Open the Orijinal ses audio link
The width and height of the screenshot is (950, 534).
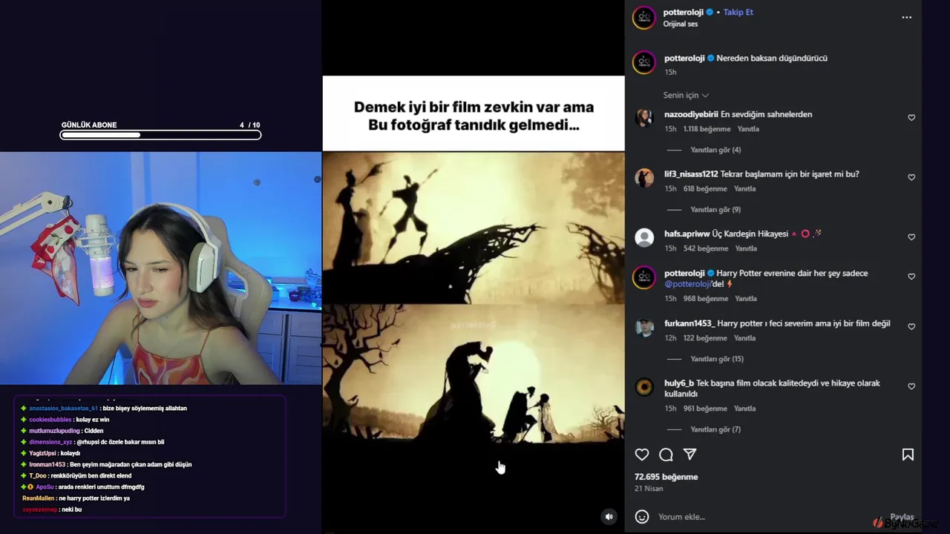[680, 24]
